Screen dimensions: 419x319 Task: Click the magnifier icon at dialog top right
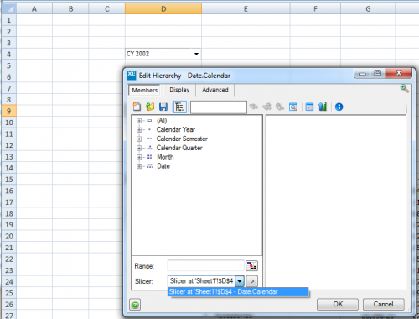coord(404,88)
